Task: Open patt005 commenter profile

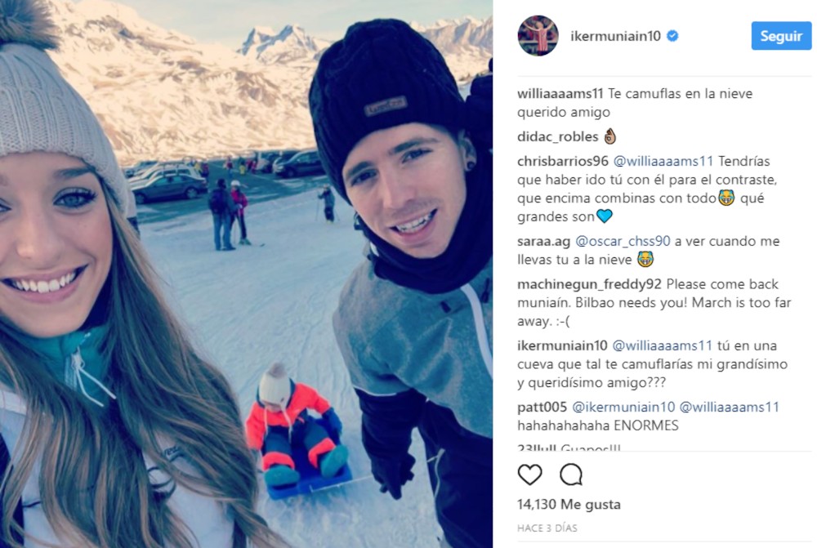Action: [542, 408]
